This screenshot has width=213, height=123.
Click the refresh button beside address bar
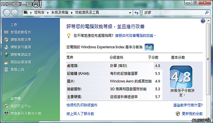pyautogui.click(x=136, y=13)
